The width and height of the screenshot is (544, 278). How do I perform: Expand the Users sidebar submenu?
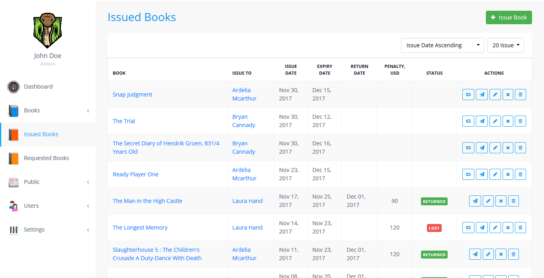[x=48, y=206]
